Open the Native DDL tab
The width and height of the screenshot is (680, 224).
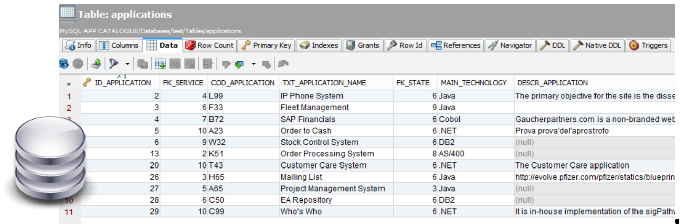tap(598, 45)
